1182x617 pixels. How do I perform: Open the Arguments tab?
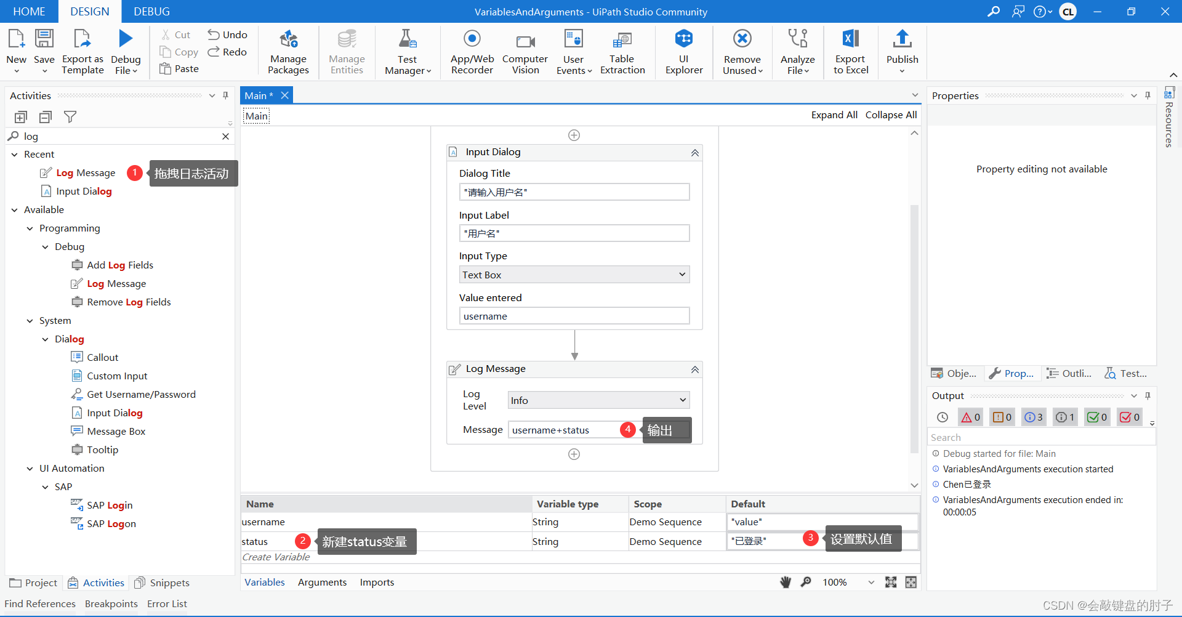pos(322,582)
